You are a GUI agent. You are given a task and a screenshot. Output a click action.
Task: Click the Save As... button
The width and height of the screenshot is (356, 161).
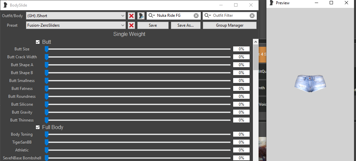186,25
